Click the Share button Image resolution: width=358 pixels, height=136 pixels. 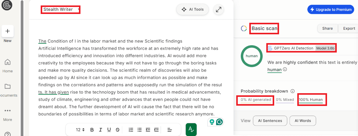327,29
